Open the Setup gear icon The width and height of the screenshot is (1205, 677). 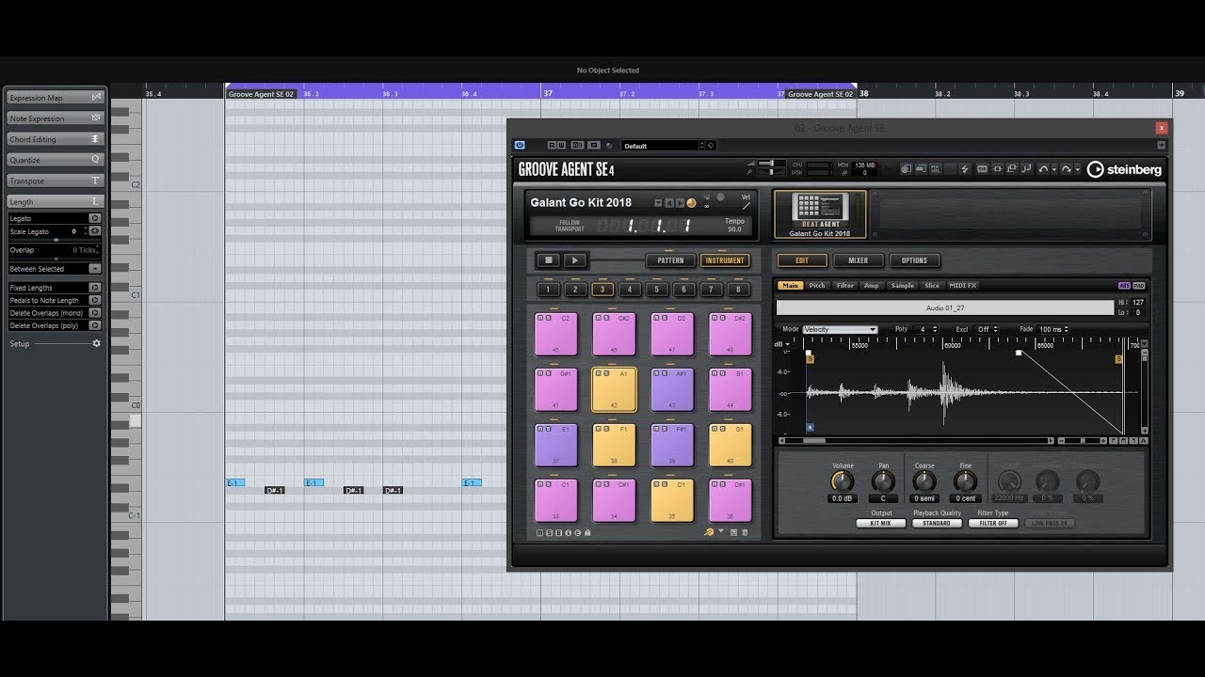tap(96, 344)
